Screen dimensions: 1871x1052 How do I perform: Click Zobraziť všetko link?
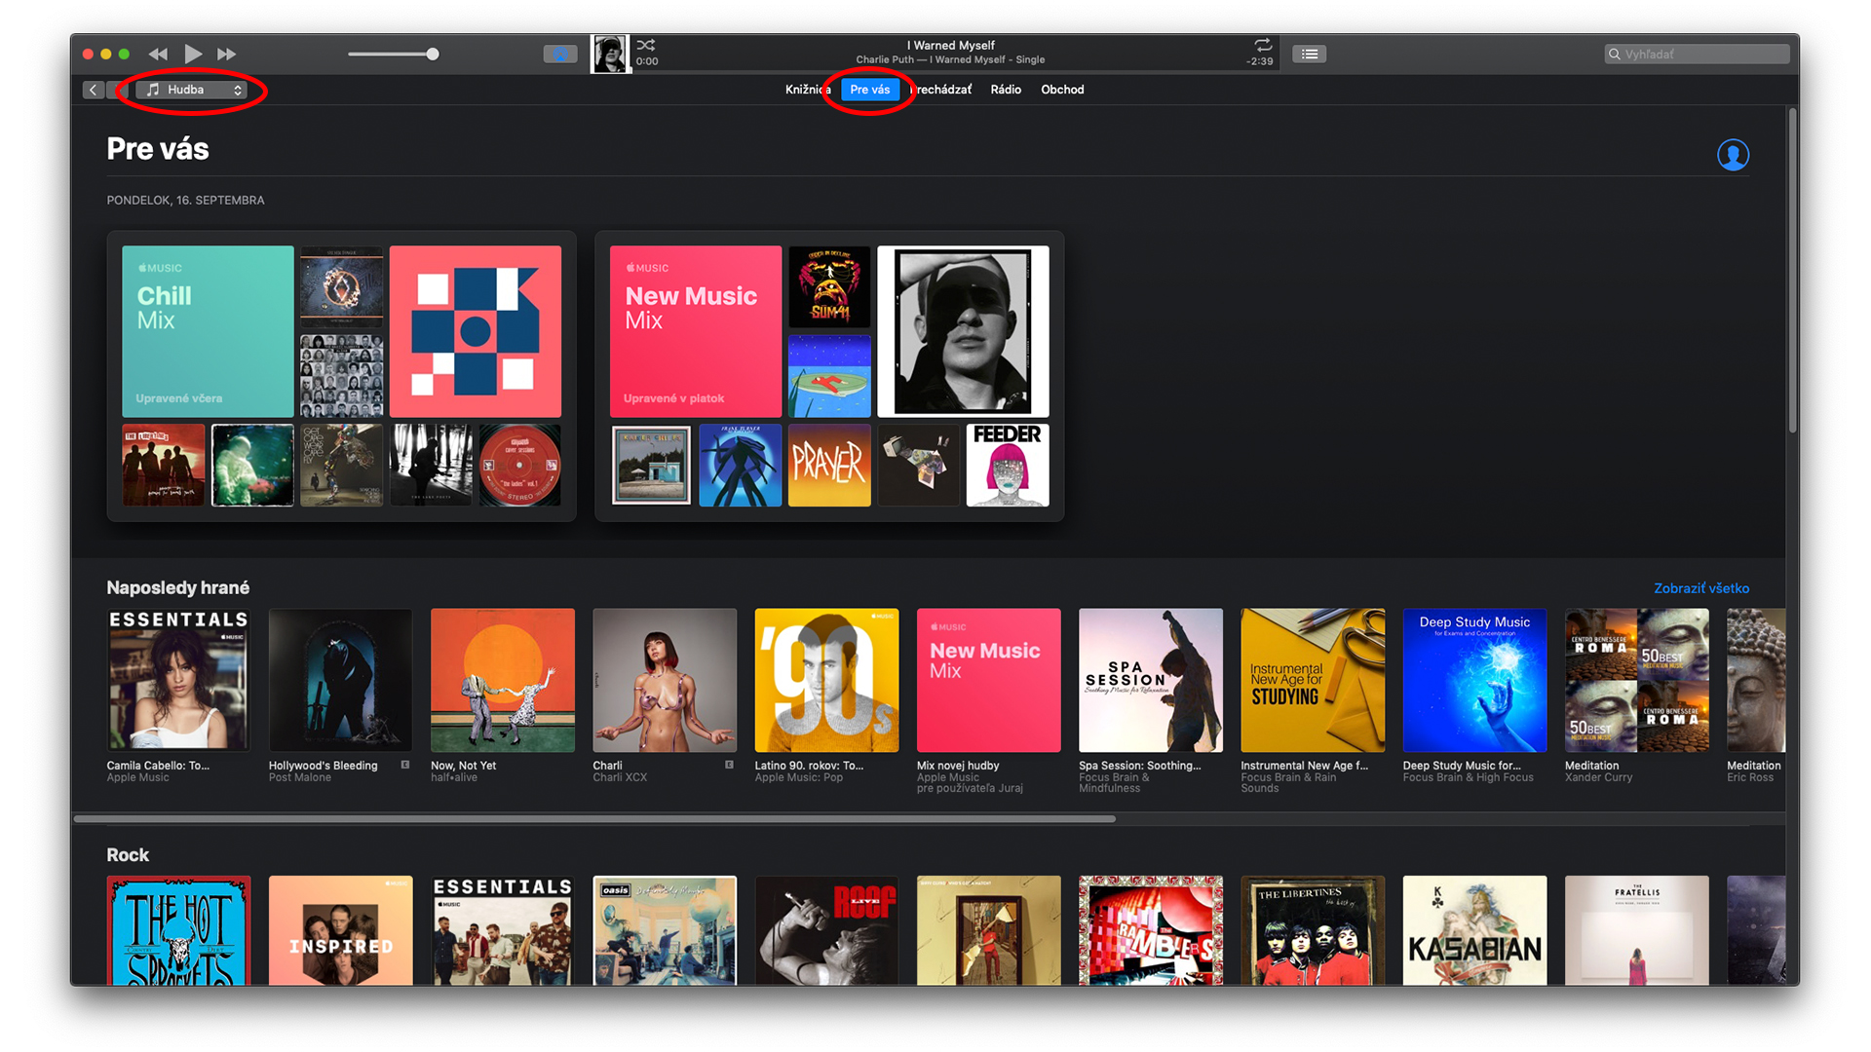[x=1701, y=588]
